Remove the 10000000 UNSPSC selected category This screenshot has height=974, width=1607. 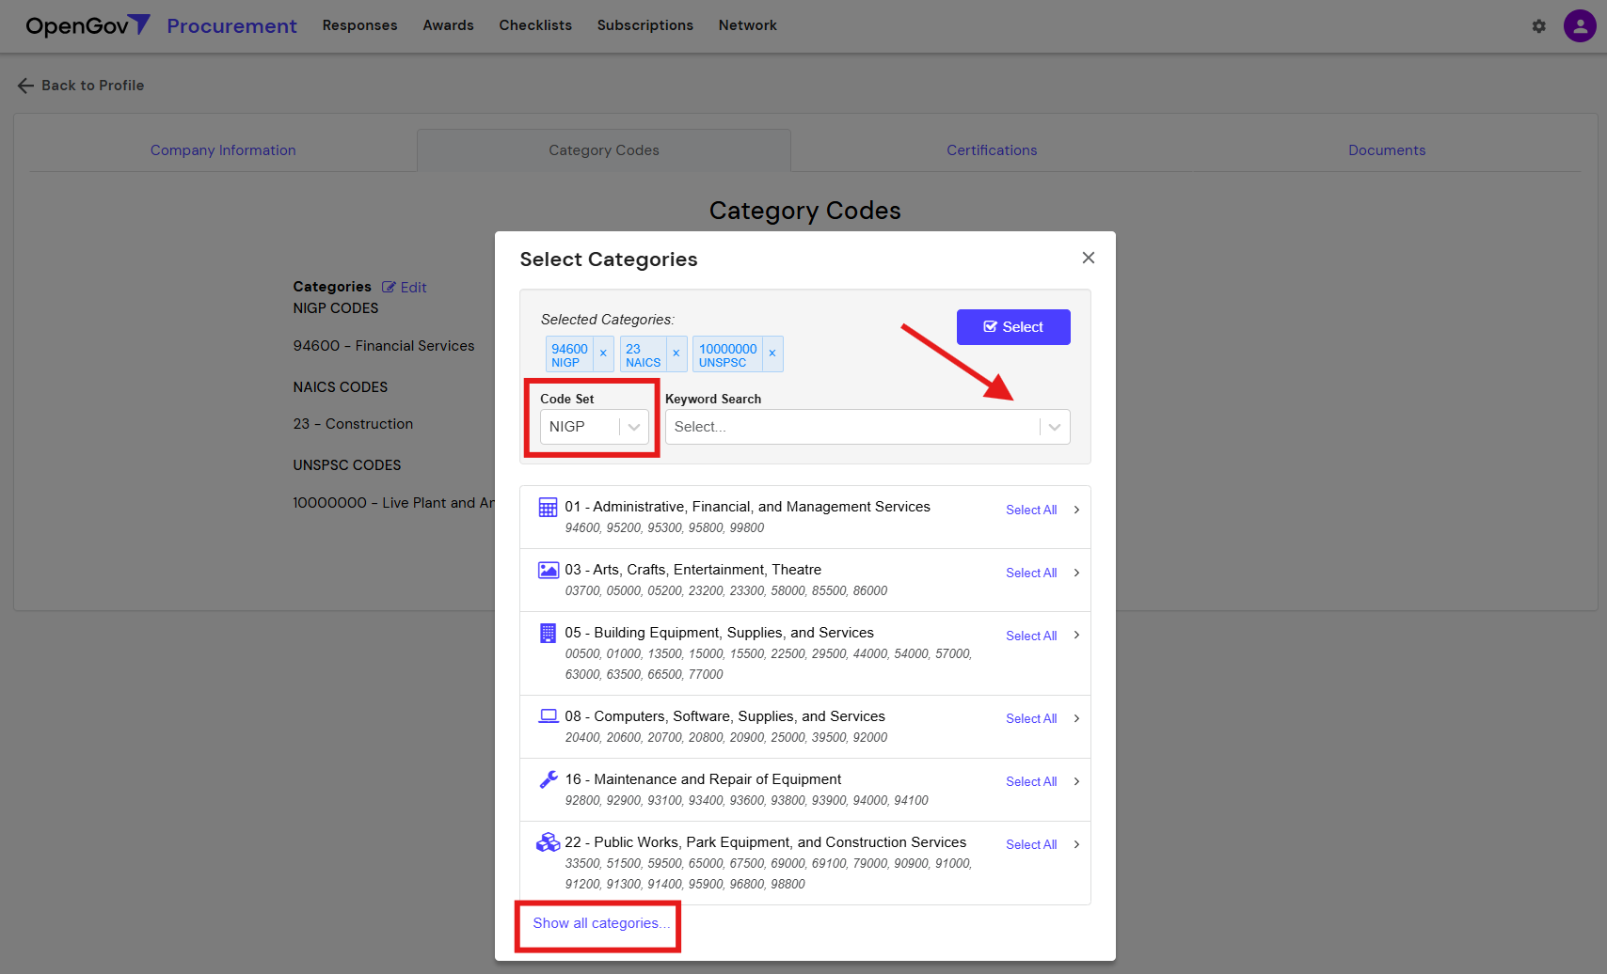[x=772, y=353]
